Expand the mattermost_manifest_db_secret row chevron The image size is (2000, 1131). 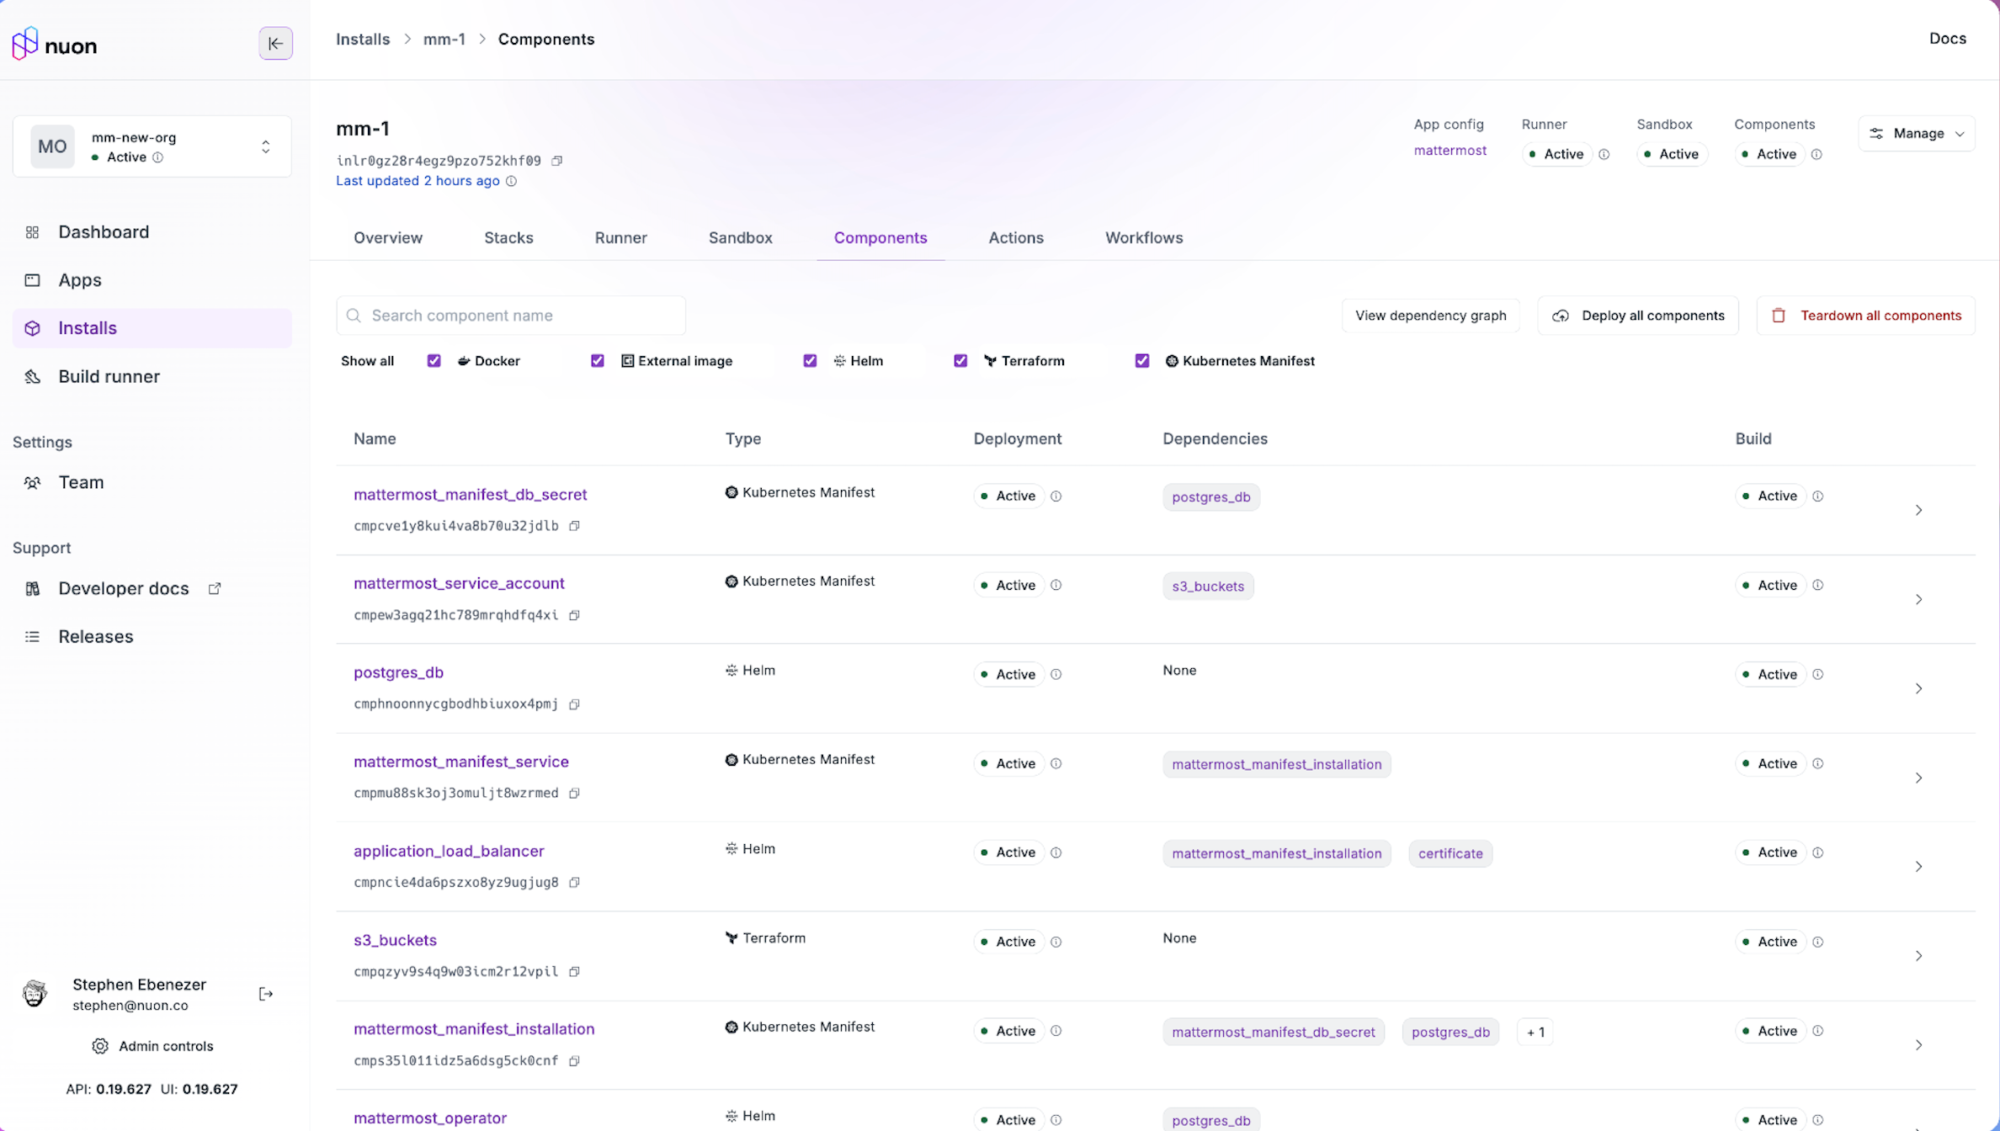(1918, 510)
